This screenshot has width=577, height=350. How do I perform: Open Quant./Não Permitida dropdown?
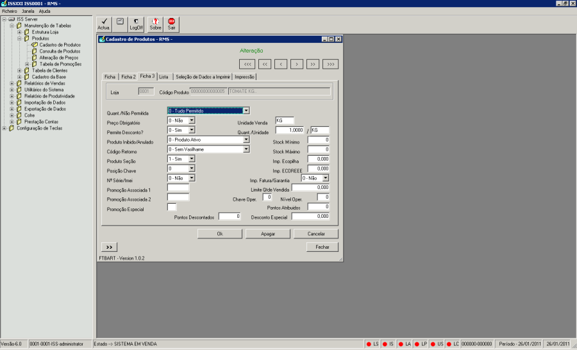click(246, 111)
